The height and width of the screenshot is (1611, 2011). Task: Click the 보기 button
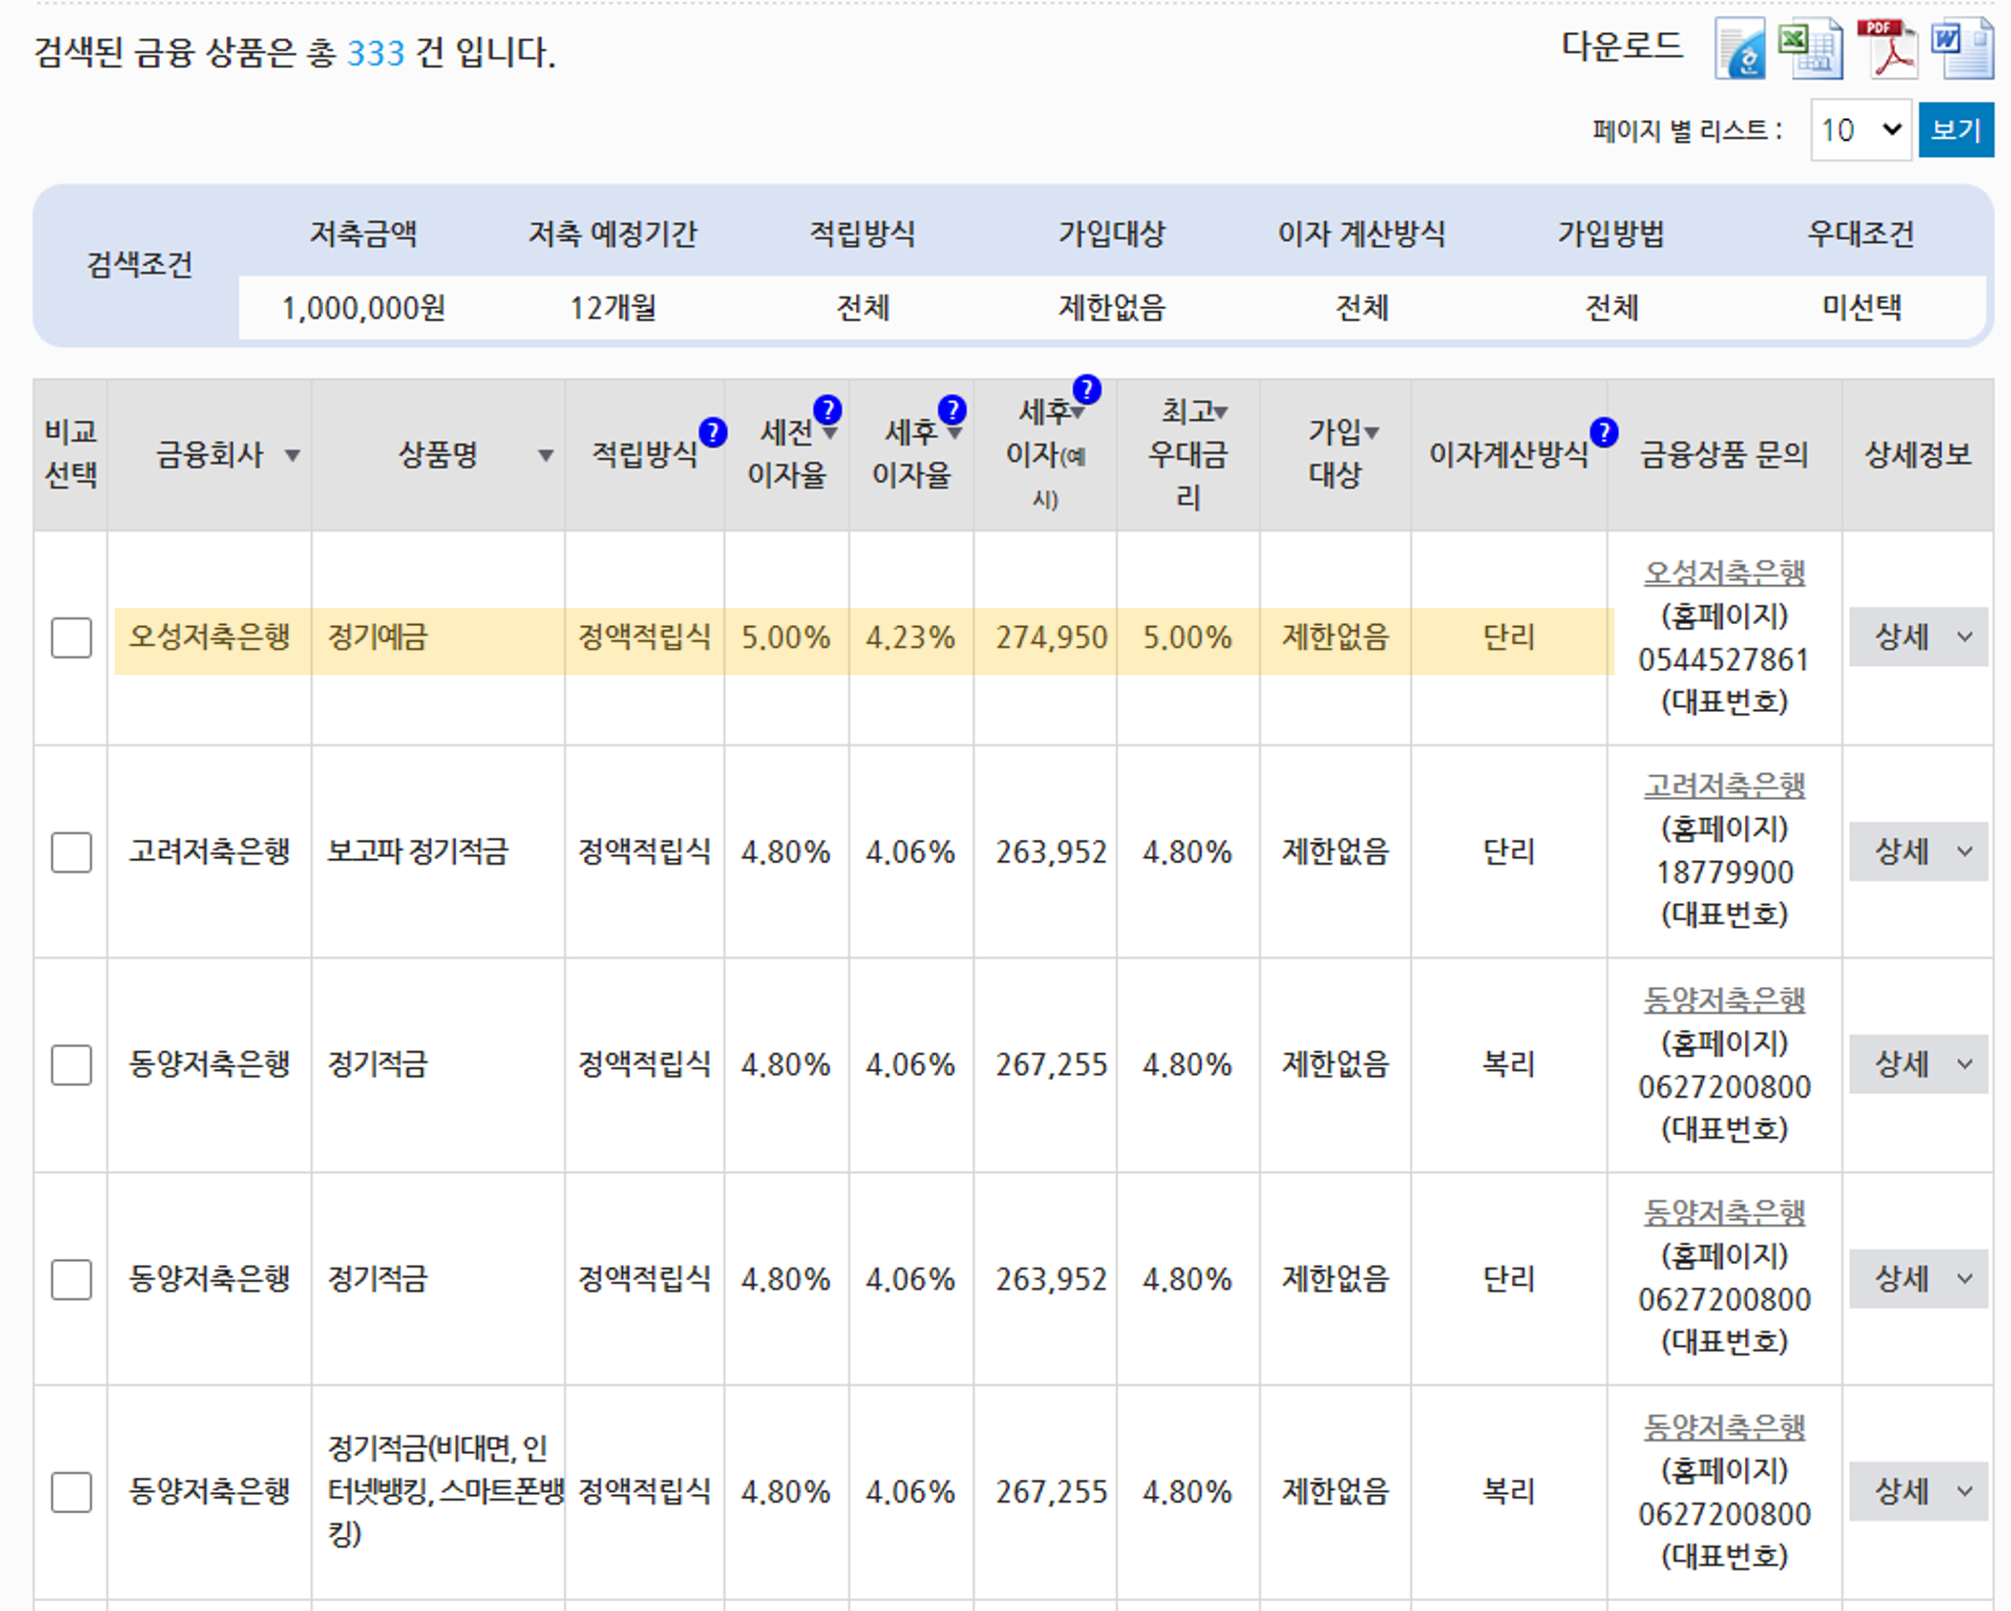(x=1955, y=130)
